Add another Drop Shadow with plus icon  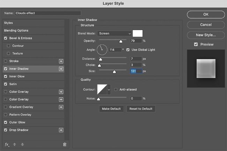pos(61,130)
